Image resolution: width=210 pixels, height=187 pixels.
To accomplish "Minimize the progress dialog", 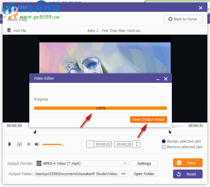I will [158, 79].
